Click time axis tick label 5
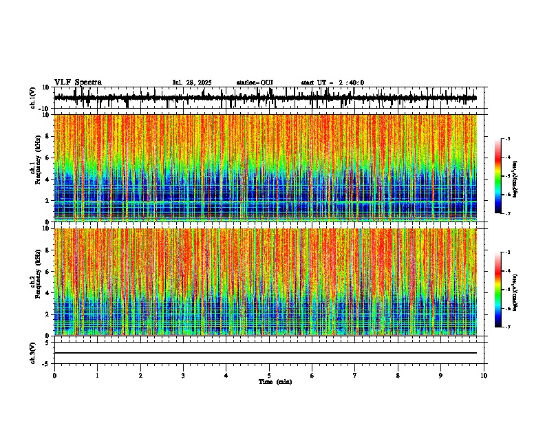 click(x=269, y=376)
